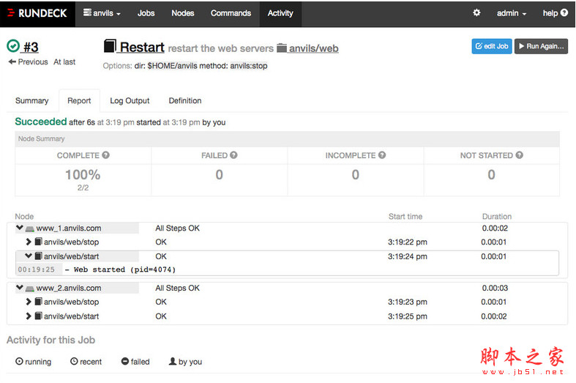Click 'All Steps OK' for www_2.anvils.com

177,289
